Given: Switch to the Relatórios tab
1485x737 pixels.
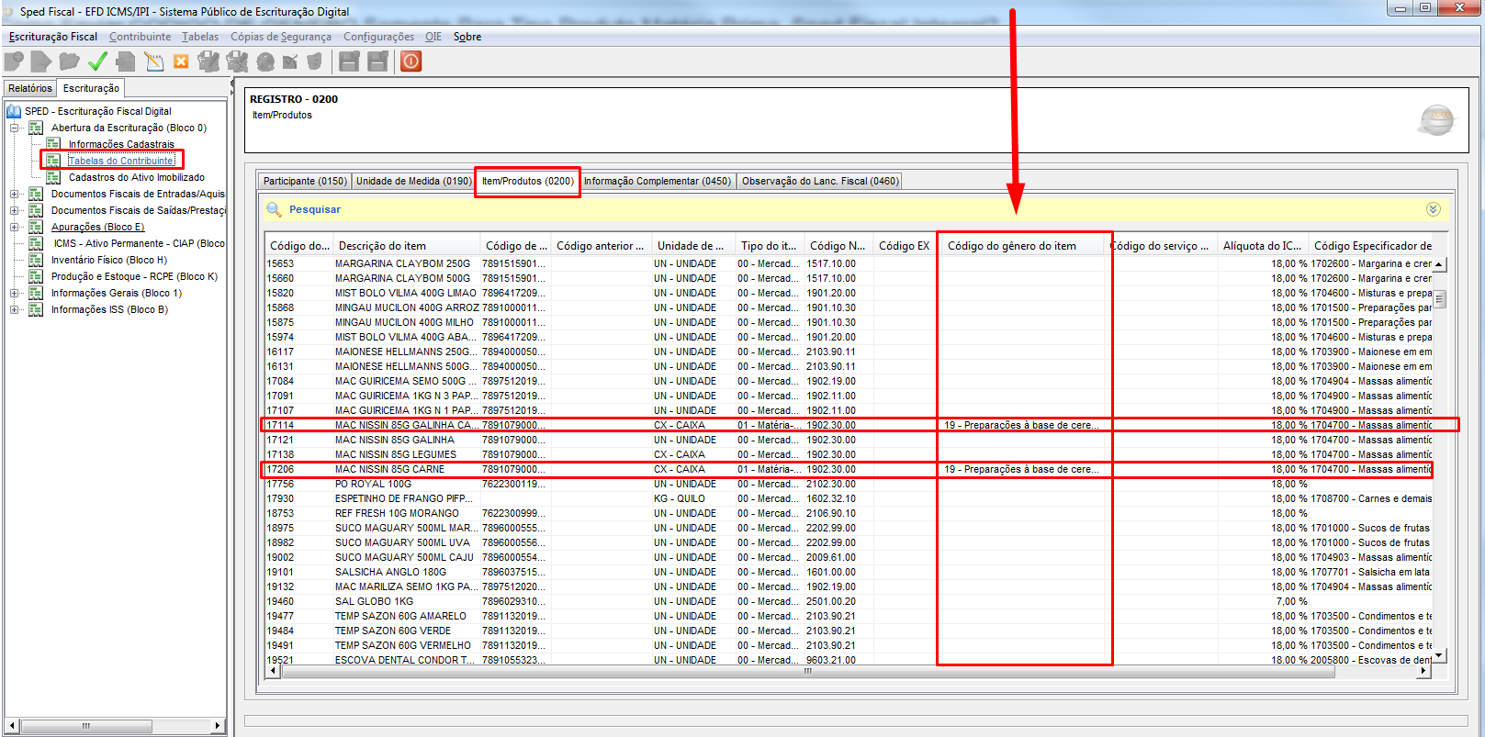Looking at the screenshot, I should click(30, 88).
